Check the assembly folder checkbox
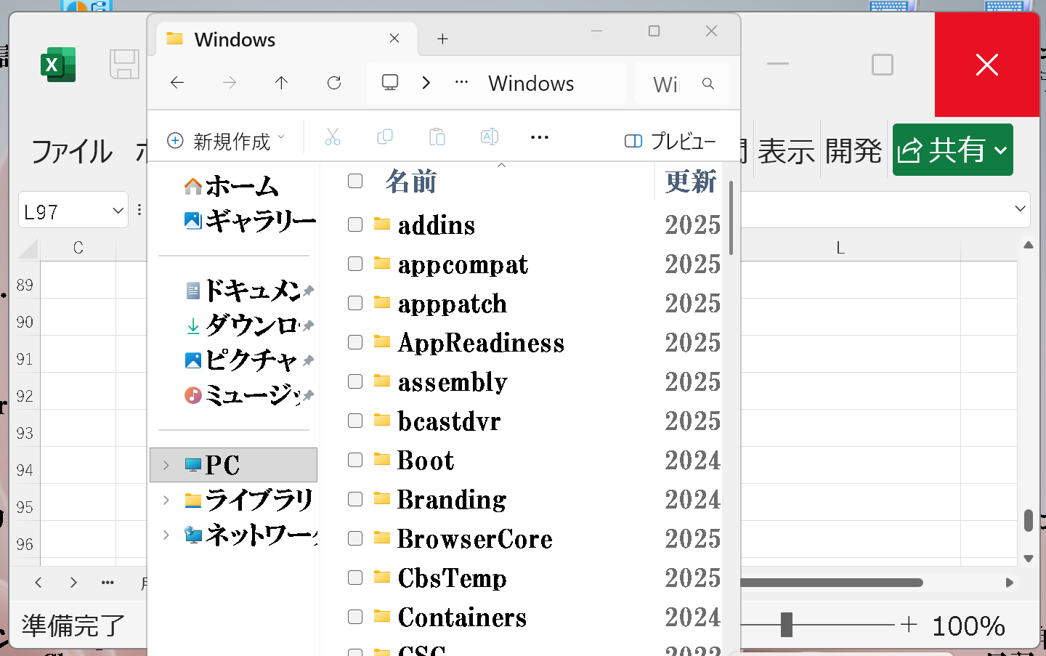The height and width of the screenshot is (656, 1046). click(x=355, y=381)
